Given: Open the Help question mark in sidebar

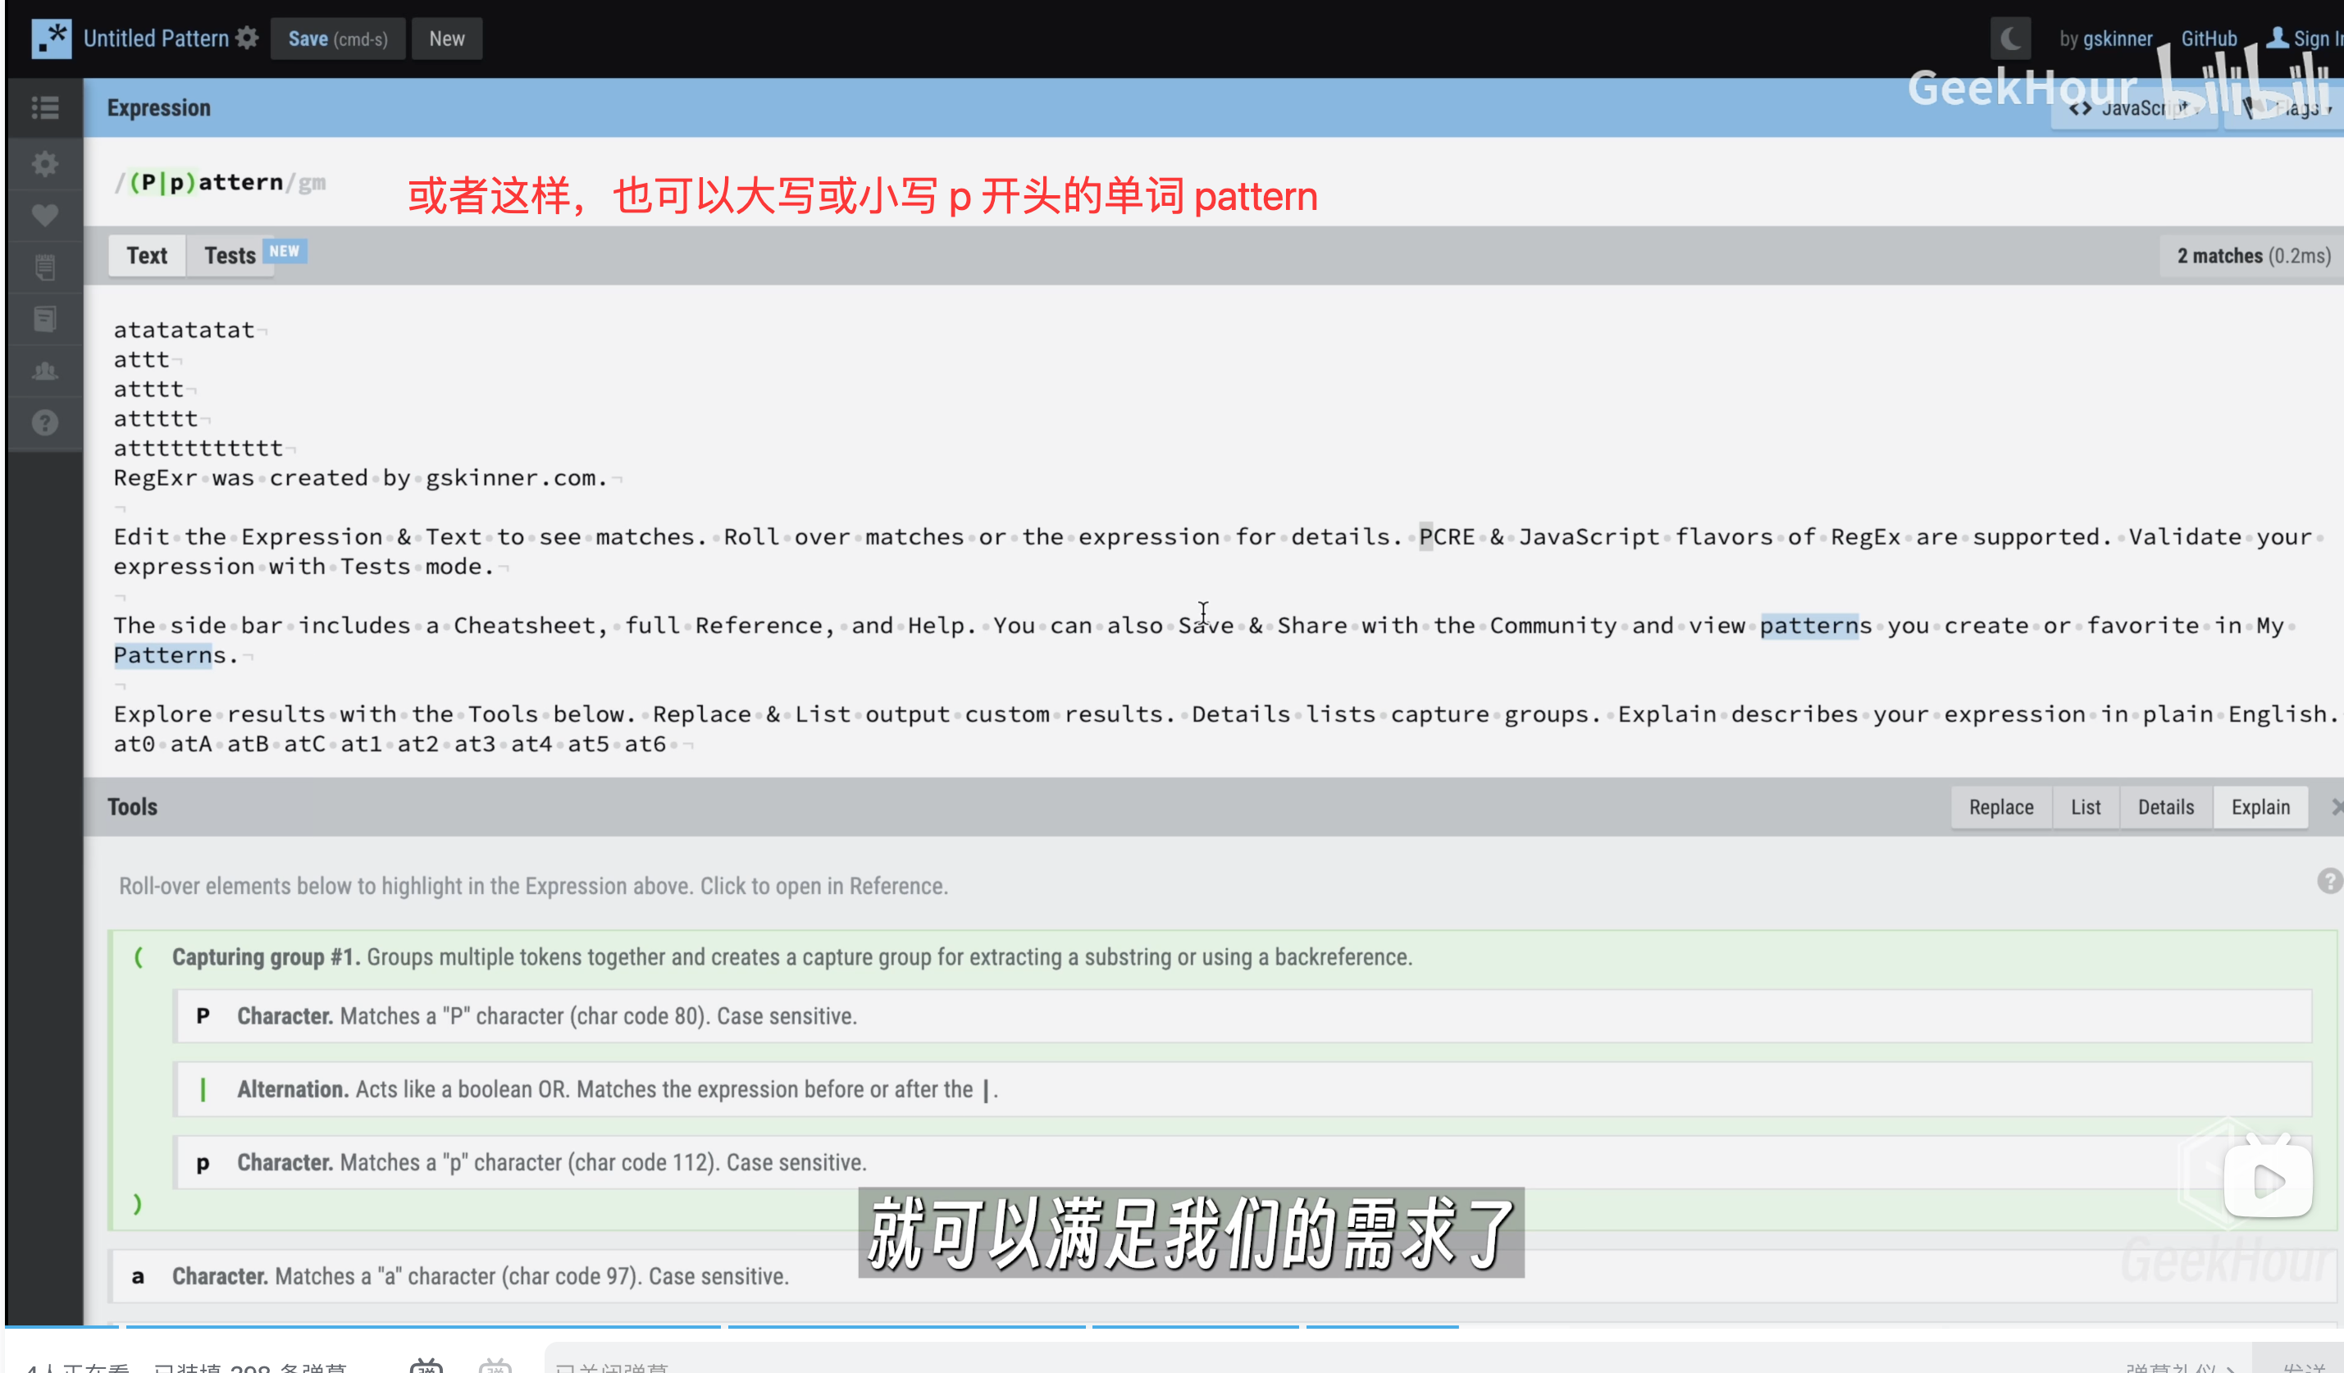Looking at the screenshot, I should tap(44, 423).
